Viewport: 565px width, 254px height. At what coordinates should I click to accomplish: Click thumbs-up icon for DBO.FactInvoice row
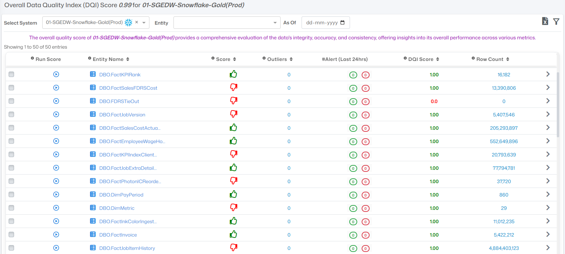tap(234, 234)
